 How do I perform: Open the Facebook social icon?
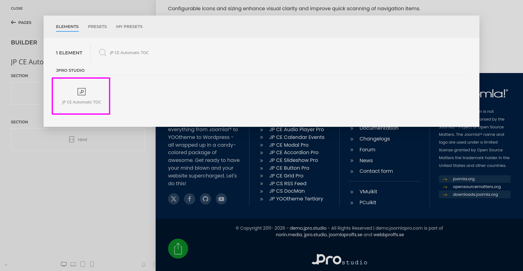(x=190, y=199)
